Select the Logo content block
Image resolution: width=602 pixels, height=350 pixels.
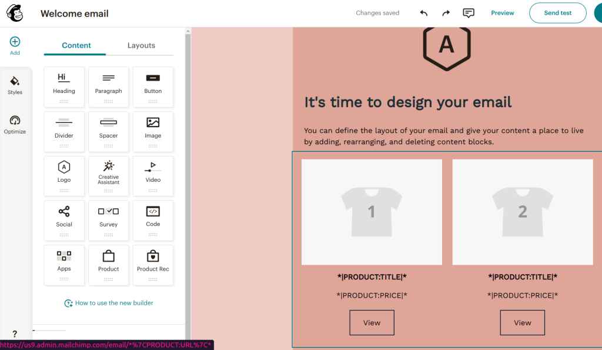(x=64, y=176)
